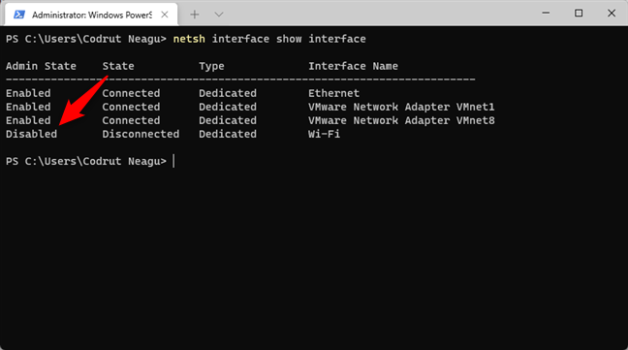The width and height of the screenshot is (628, 350).
Task: Click 'Connected' in the VMnet8 row
Action: point(131,120)
